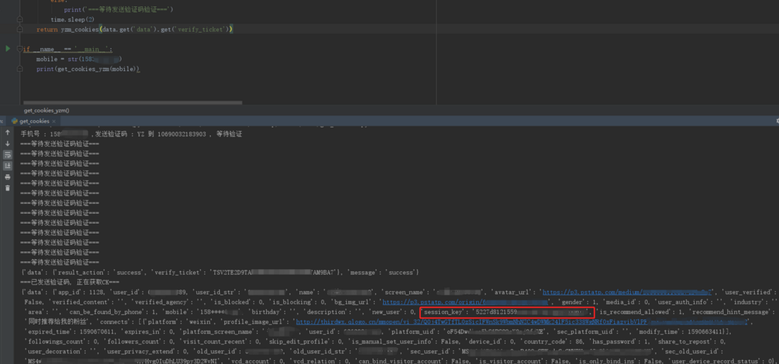Open the p3.pstatp.com/medium avatar URL link

(627, 292)
